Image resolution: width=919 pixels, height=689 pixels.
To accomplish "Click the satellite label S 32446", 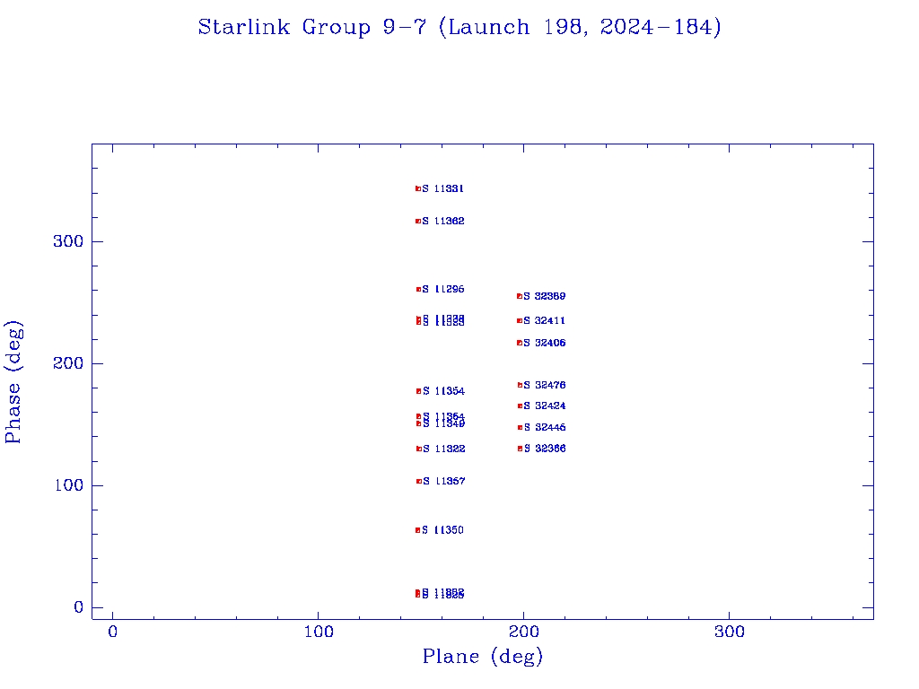I will pos(545,427).
